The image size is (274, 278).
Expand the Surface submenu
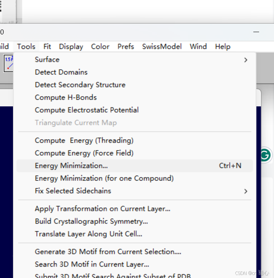(x=135, y=60)
